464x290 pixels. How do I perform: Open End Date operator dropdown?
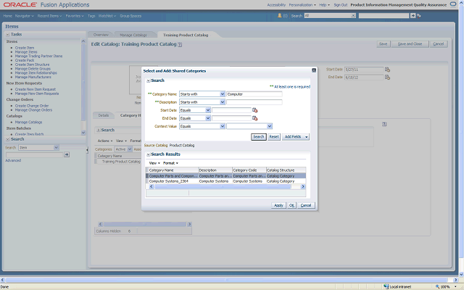click(x=208, y=118)
